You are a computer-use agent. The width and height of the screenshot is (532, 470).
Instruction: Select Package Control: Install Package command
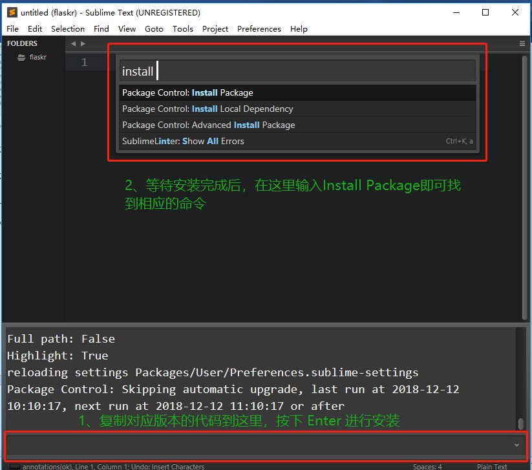[297, 92]
